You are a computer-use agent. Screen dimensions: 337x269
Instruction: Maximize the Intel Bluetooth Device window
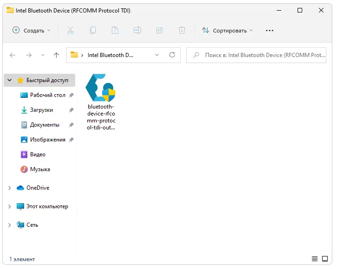click(x=300, y=10)
